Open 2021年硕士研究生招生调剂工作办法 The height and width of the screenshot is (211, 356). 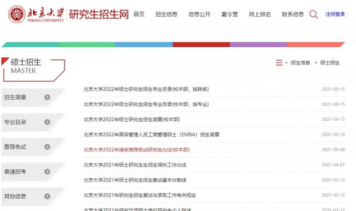135,165
